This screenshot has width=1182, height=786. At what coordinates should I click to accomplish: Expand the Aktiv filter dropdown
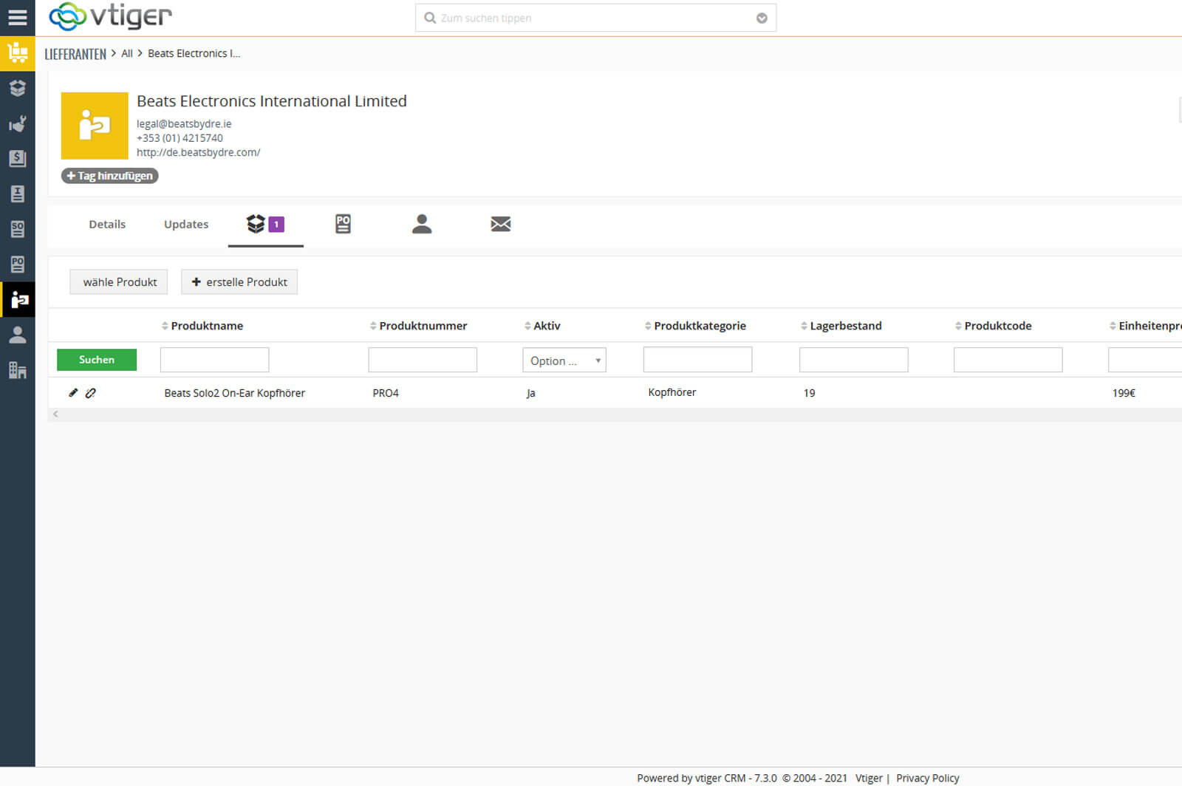[564, 360]
